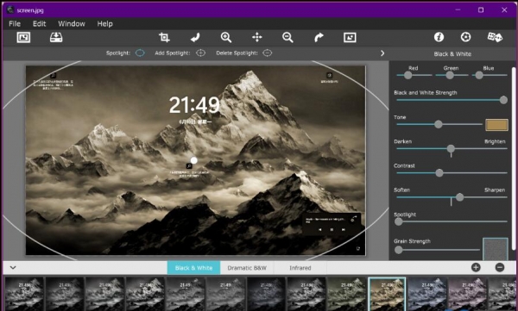Image resolution: width=518 pixels, height=311 pixels.
Task: Click the white spotlight center handle on image
Action: pyautogui.click(x=194, y=160)
